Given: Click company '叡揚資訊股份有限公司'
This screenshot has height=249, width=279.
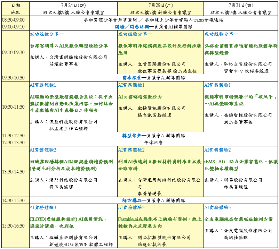Looking at the screenshot, I should [161, 108].
